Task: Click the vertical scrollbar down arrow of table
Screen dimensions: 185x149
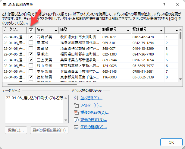Action: (180, 80)
